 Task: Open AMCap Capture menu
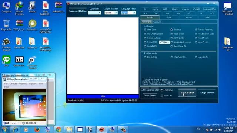click(x=33, y=84)
